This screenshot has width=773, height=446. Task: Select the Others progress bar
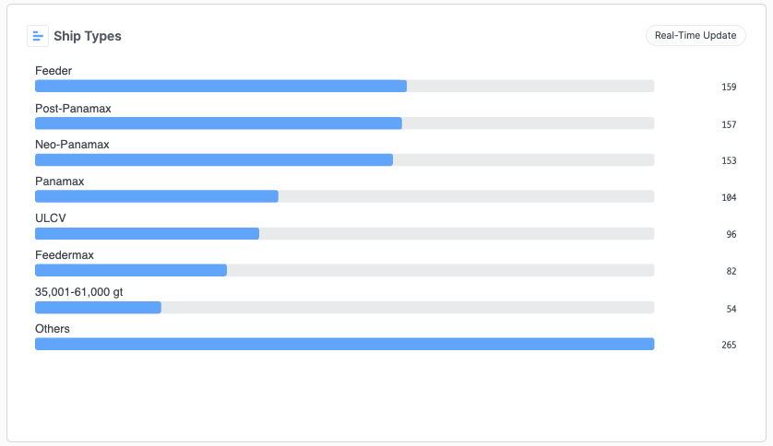point(345,344)
